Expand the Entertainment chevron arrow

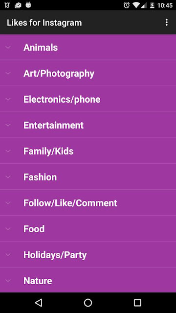click(8, 125)
